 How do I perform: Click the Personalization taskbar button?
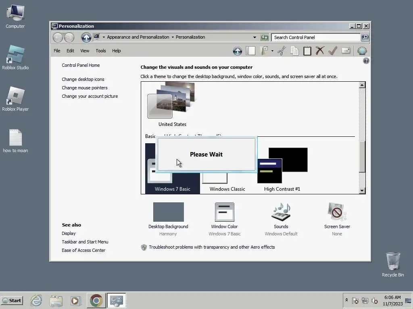point(116,300)
